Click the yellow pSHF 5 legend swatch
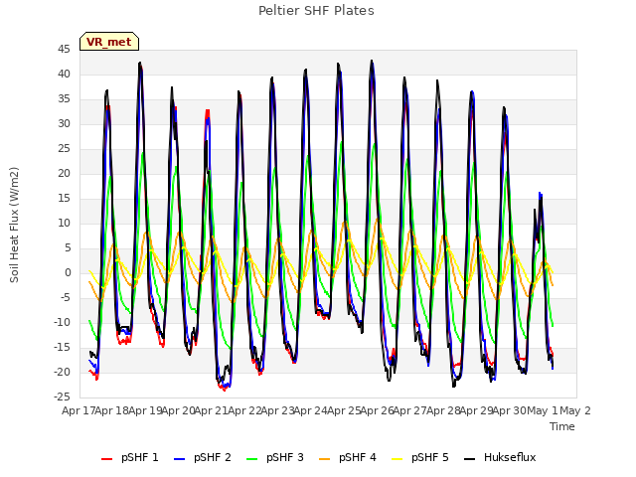 [397, 459]
